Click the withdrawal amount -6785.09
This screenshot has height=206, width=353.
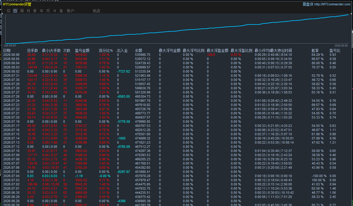(123, 147)
